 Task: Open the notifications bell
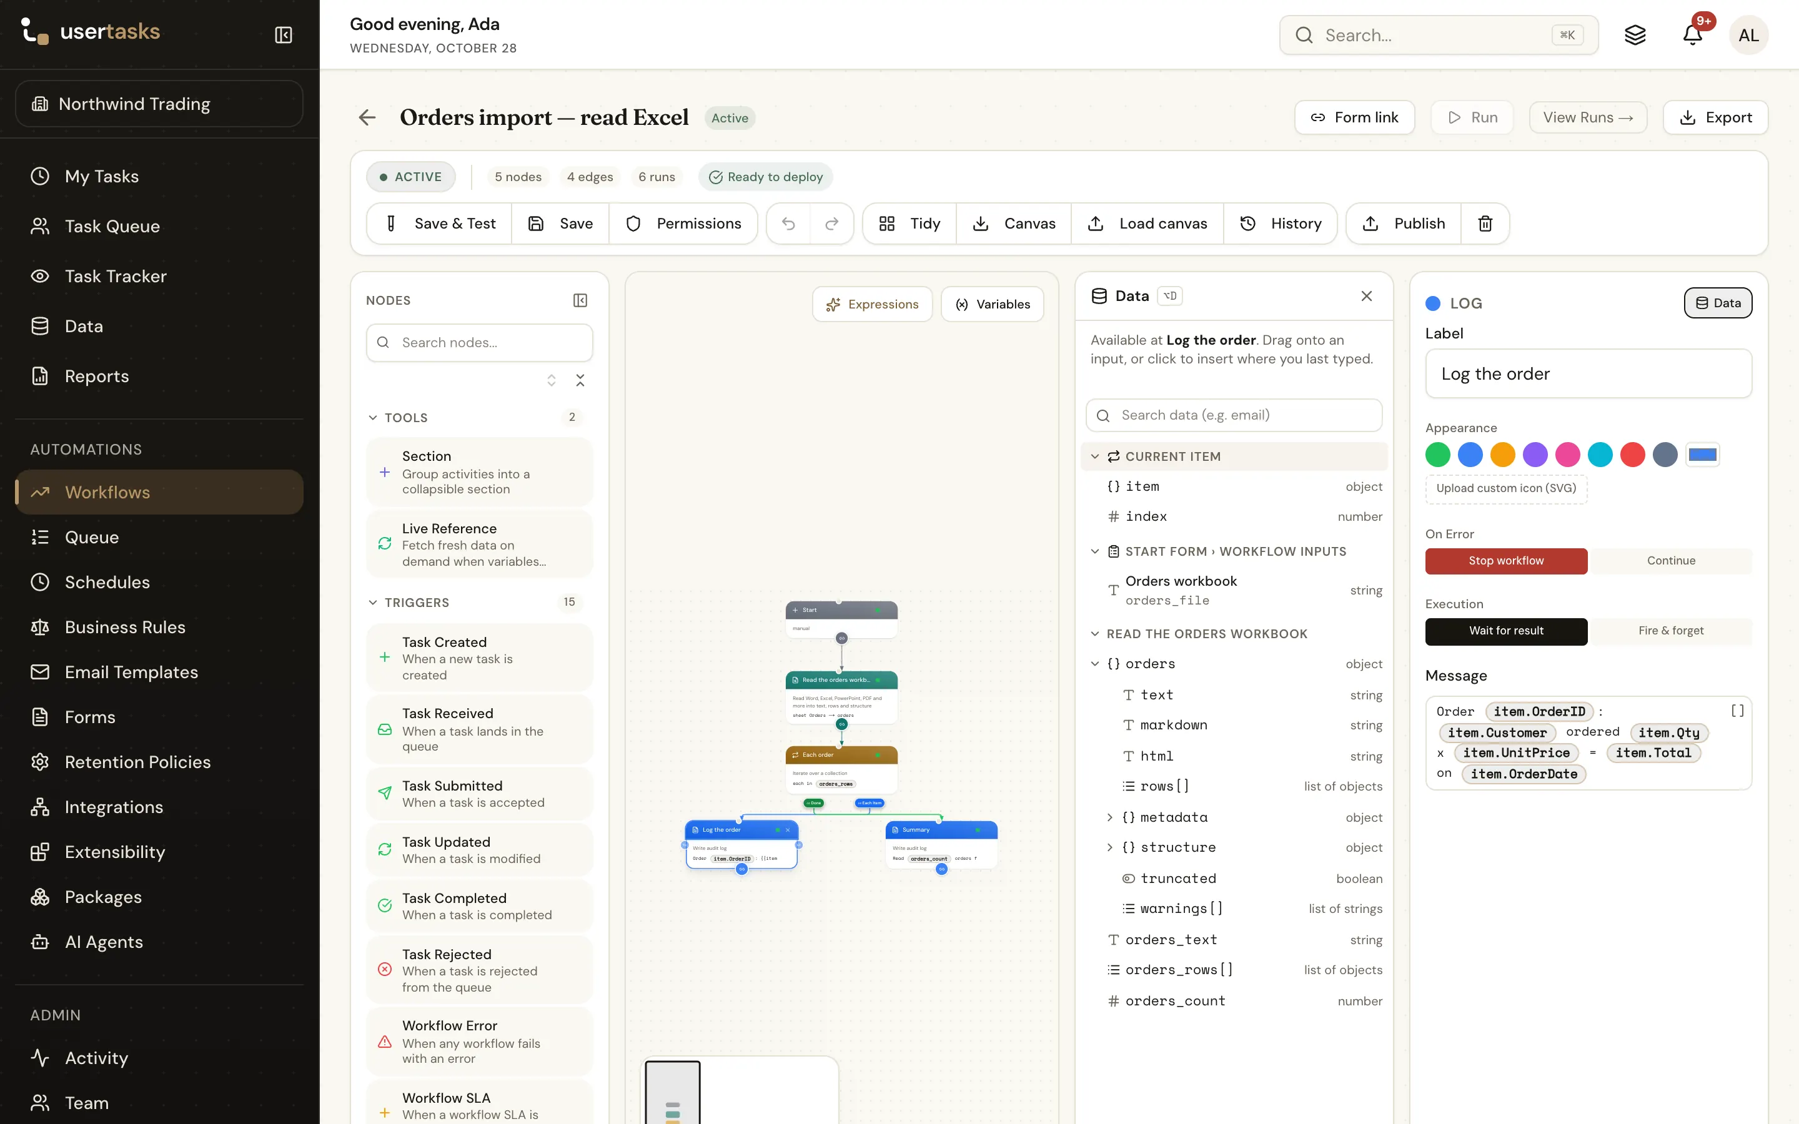click(x=1692, y=35)
